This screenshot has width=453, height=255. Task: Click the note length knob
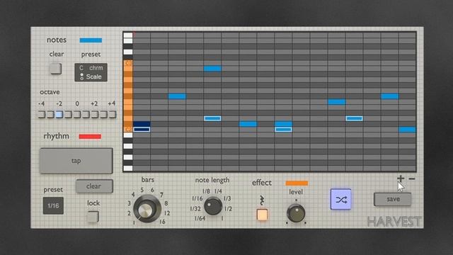(213, 206)
